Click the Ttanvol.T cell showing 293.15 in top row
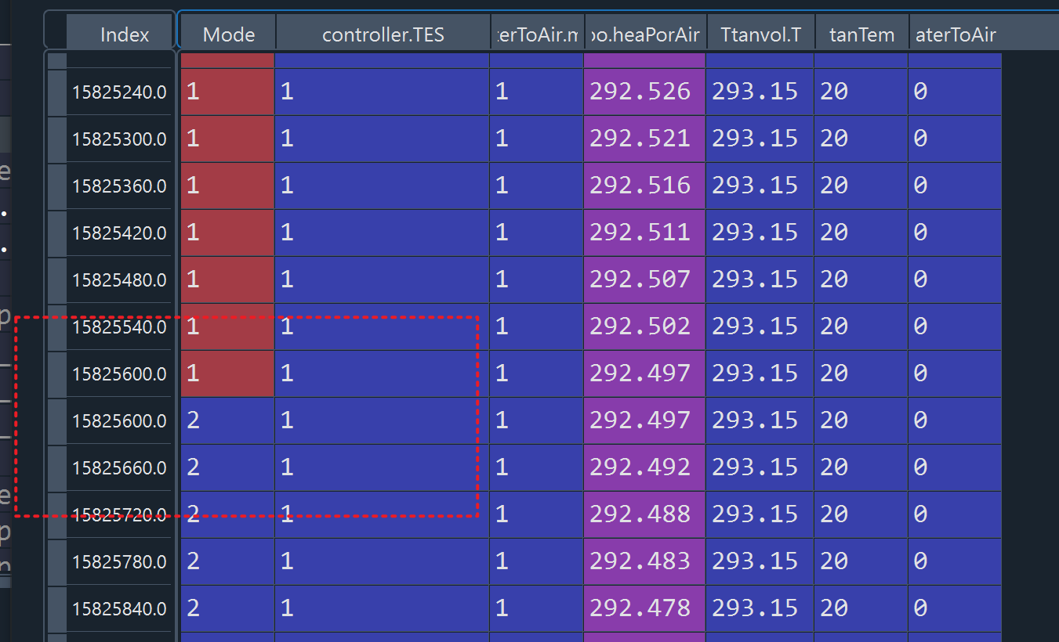The image size is (1059, 642). (x=759, y=92)
